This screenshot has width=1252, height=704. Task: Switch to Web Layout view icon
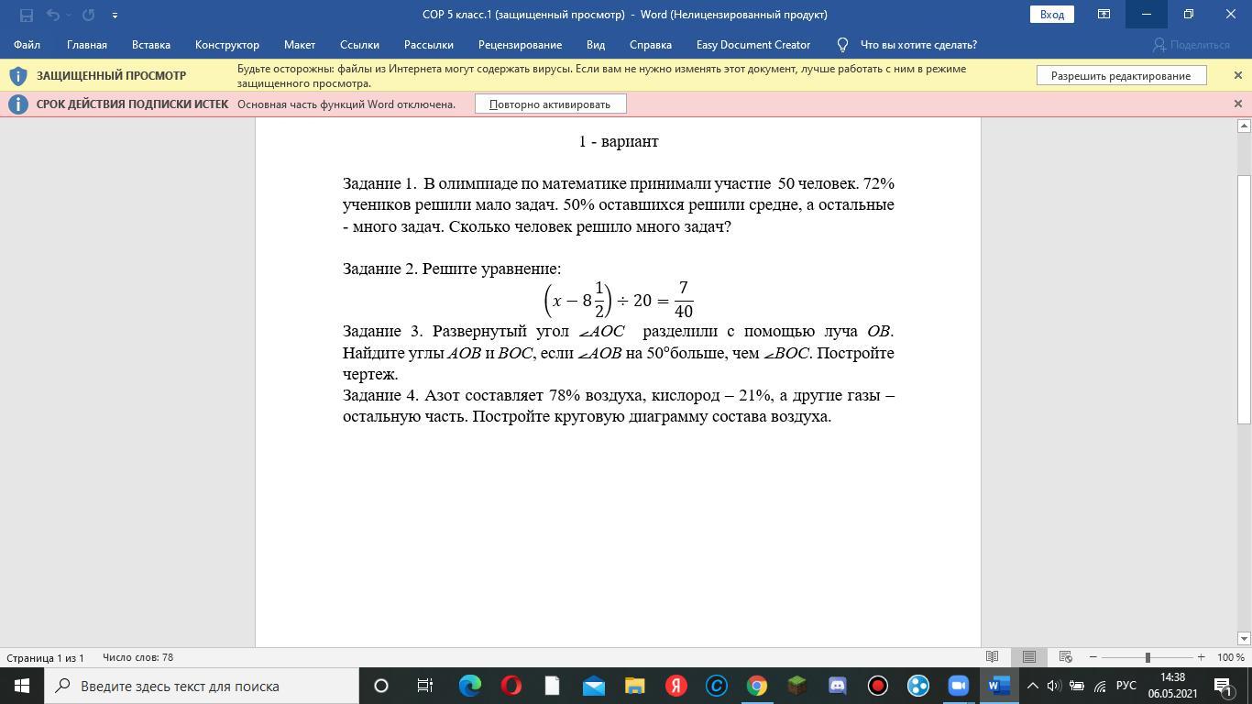point(1066,657)
